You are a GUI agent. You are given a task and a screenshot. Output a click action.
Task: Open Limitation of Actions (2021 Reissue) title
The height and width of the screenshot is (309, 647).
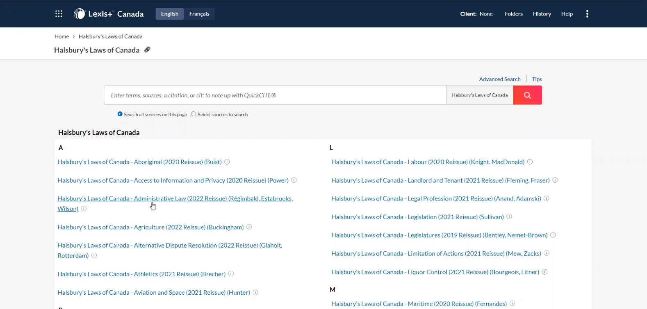click(436, 254)
